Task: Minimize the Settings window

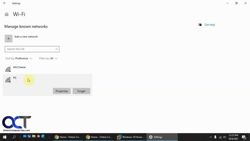Action: tap(227, 3)
